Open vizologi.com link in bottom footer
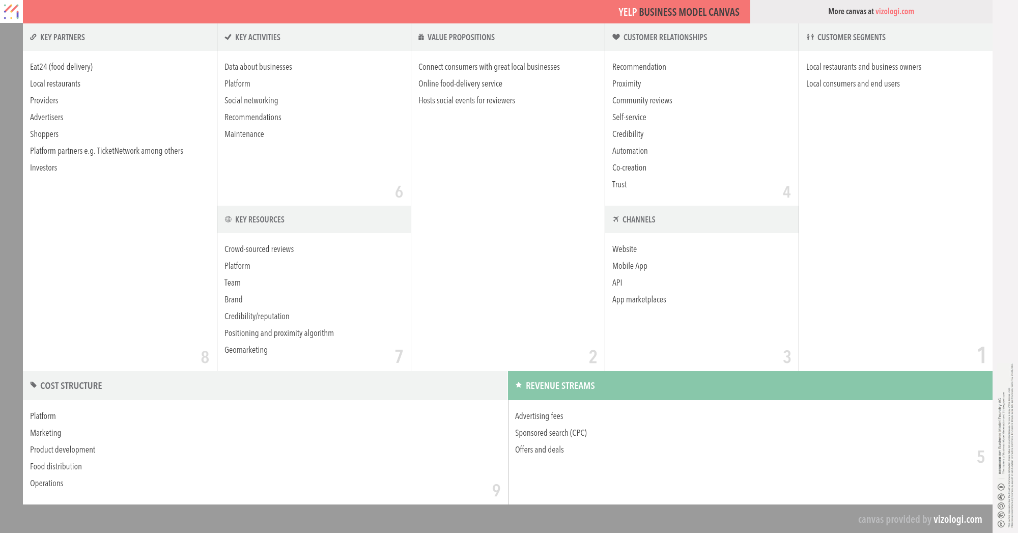Viewport: 1018px width, 533px height. pyautogui.click(x=957, y=519)
